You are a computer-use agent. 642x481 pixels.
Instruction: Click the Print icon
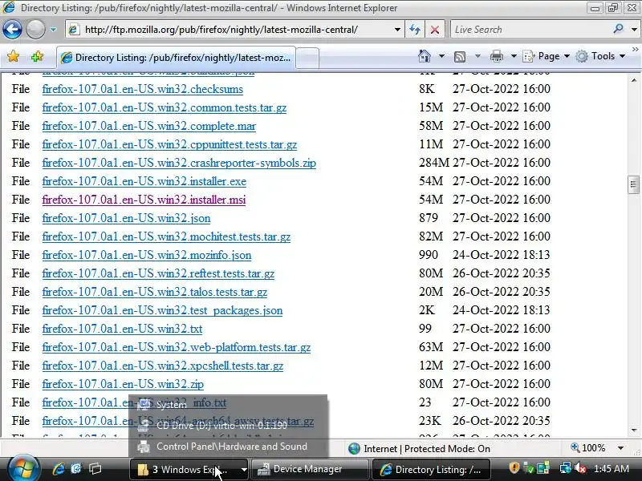click(x=496, y=56)
